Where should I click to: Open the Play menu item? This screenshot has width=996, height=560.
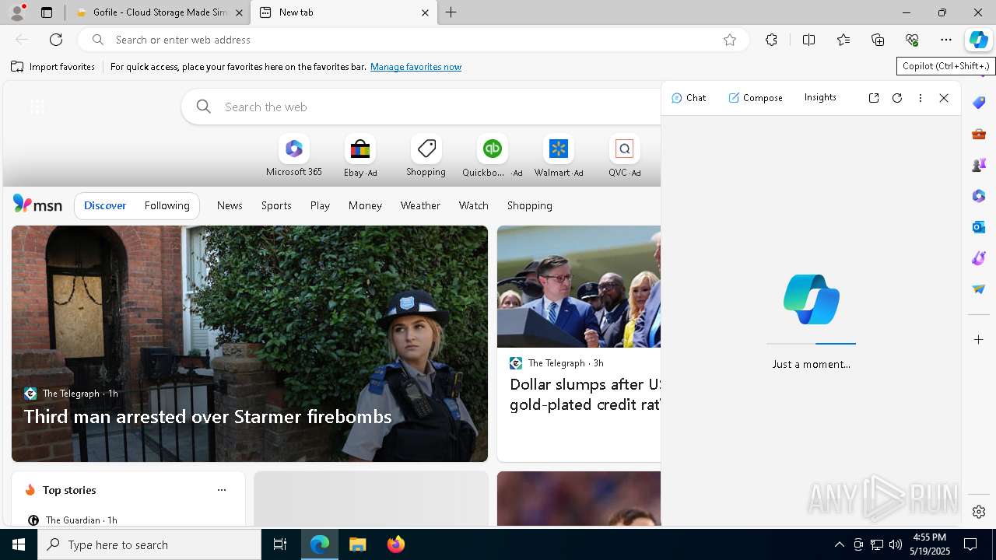tap(320, 205)
